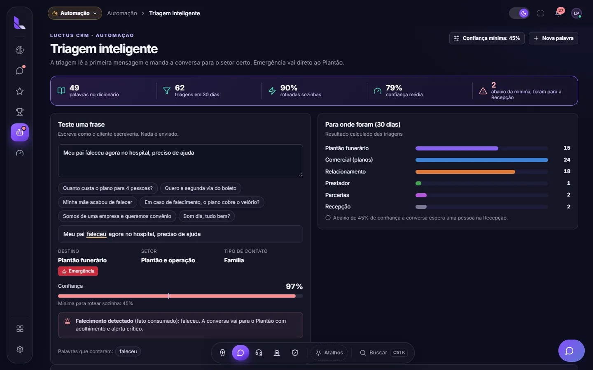Viewport: 593px width, 370px height.
Task: Open the LP user avatar menu
Action: [577, 14]
